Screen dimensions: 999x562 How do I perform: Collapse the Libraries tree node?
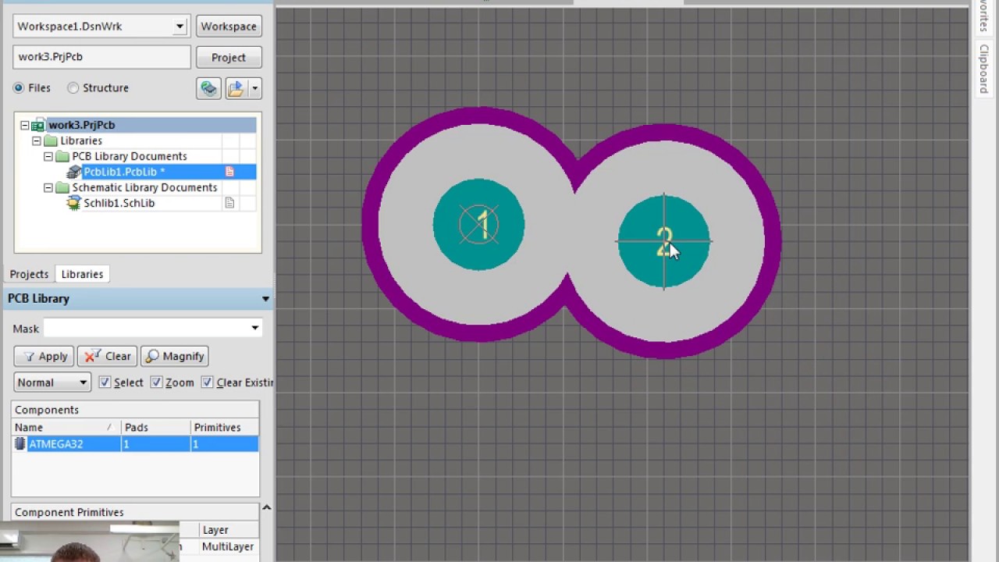point(36,140)
